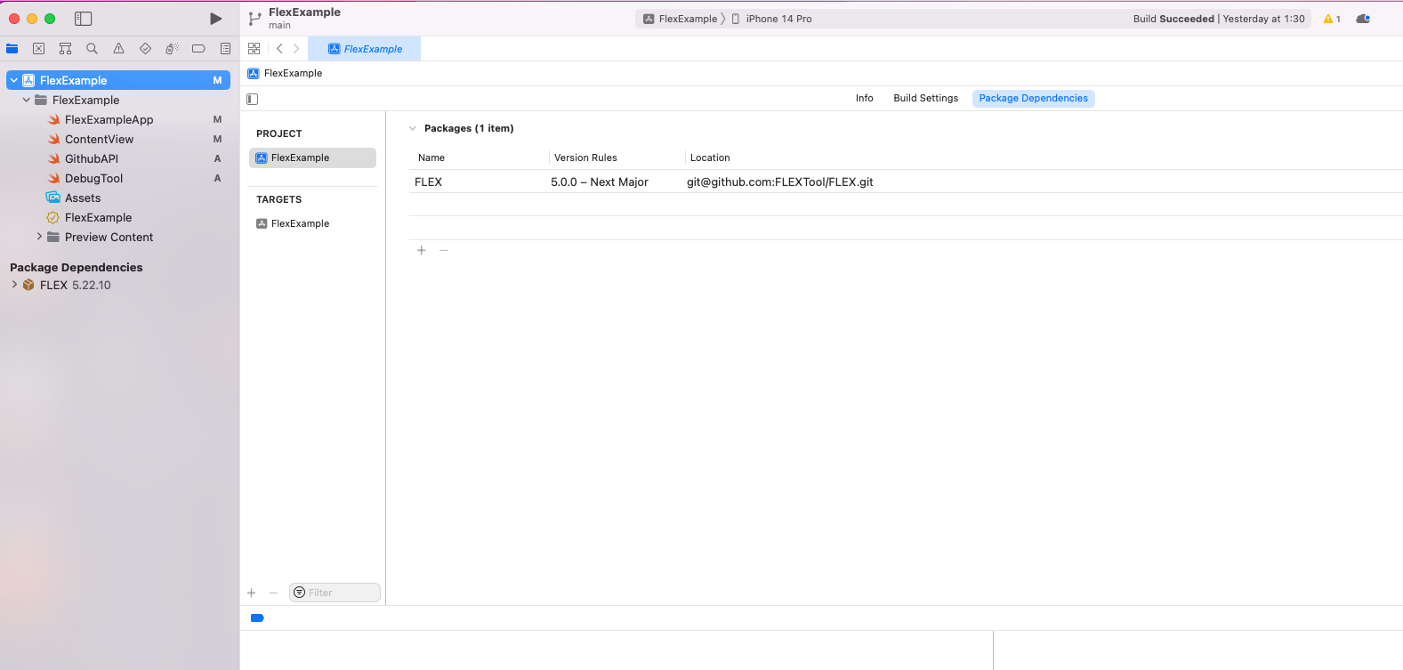Image resolution: width=1403 pixels, height=670 pixels.
Task: Go back in editor history
Action: (x=279, y=49)
